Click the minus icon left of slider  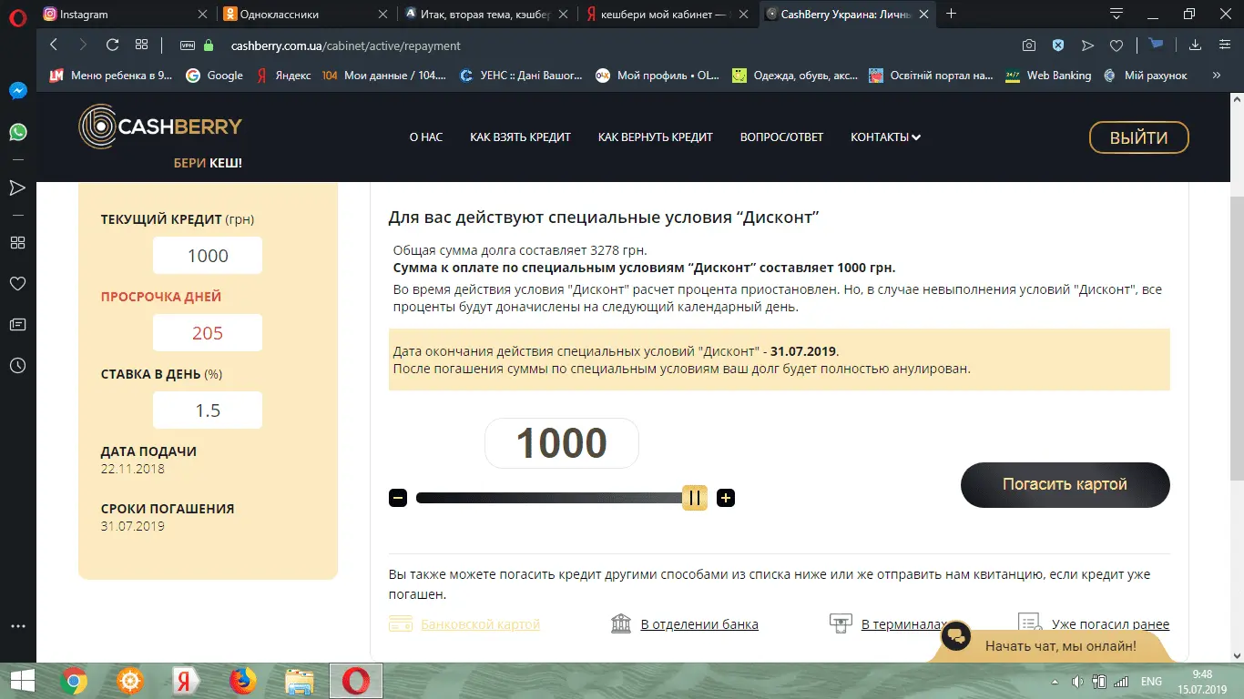pyautogui.click(x=398, y=498)
